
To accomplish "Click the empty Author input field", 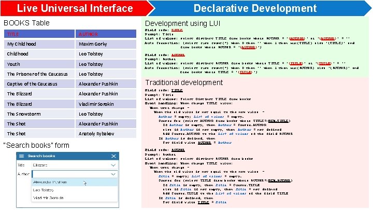I will point(75,174).
